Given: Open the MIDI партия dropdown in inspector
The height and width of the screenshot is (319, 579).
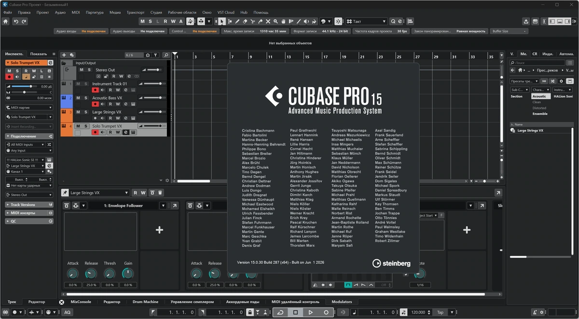Looking at the screenshot, I should pyautogui.click(x=29, y=107).
